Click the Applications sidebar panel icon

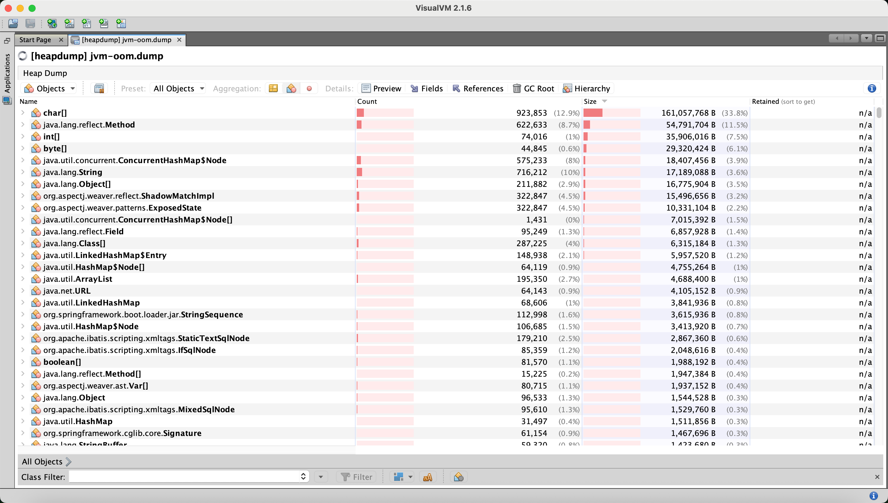point(7,101)
